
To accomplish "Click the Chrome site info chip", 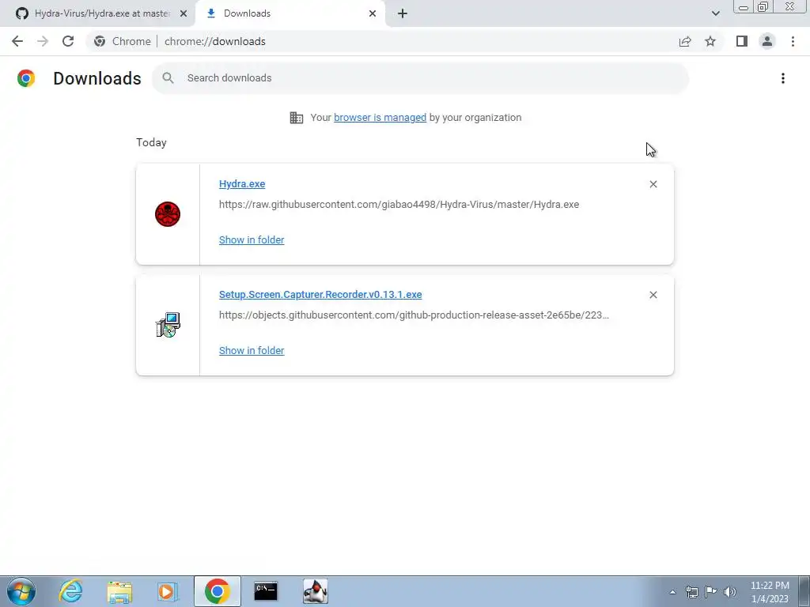I will click(x=123, y=41).
